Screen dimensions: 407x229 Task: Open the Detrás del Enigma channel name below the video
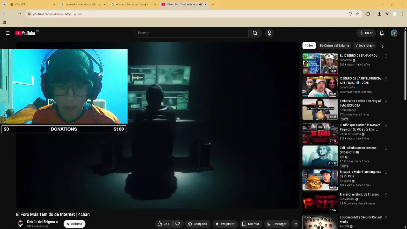[41, 222]
